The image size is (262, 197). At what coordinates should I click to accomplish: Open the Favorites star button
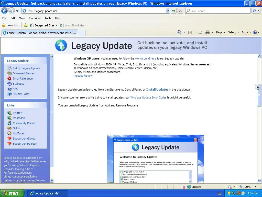tap(10, 25)
